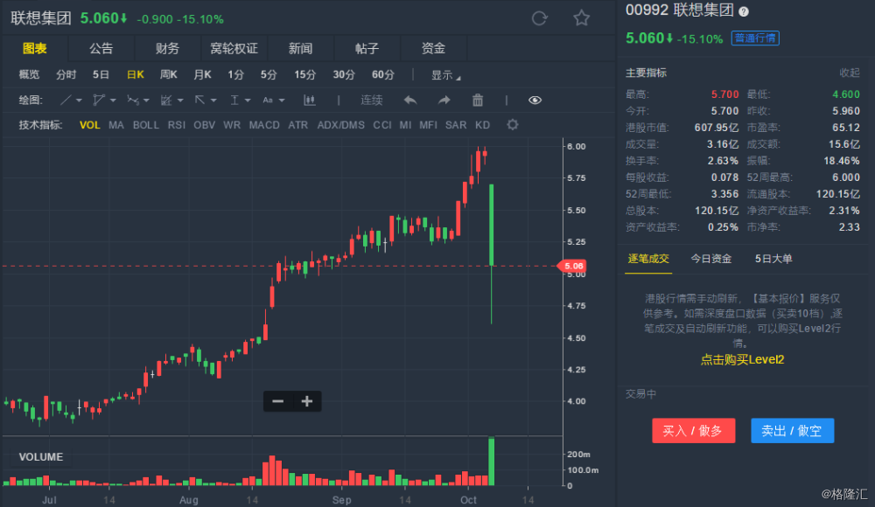
Task: Click the large green candlestick in October
Action: click(x=492, y=225)
